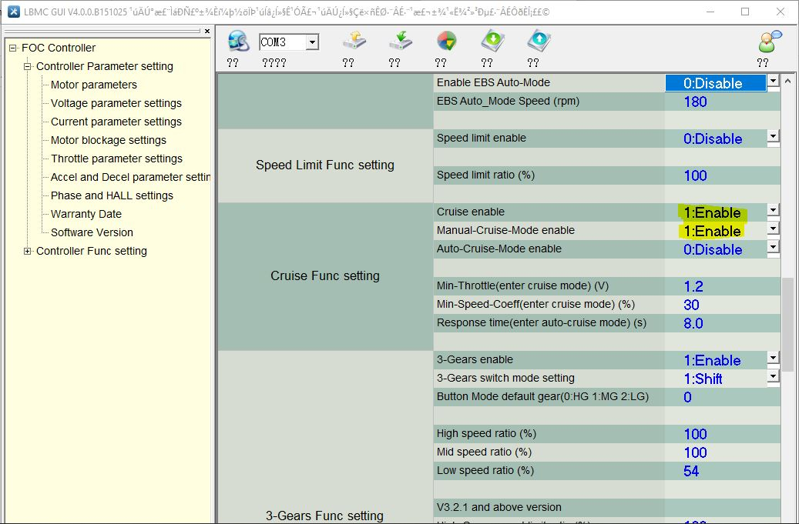Open the Auto-Cruise-Mode enable dropdown

coord(773,247)
